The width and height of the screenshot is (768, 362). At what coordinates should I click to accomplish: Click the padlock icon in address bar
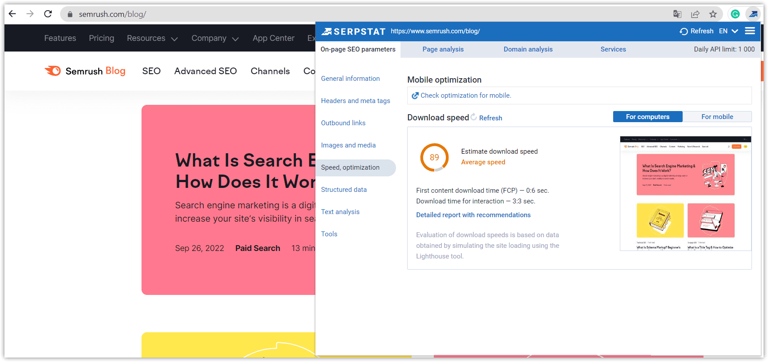pyautogui.click(x=70, y=14)
